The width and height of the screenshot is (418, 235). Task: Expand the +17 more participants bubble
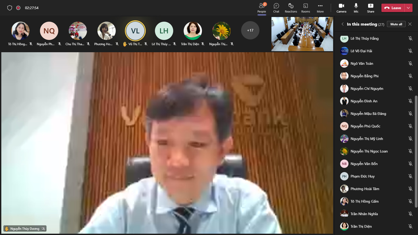pos(250,30)
